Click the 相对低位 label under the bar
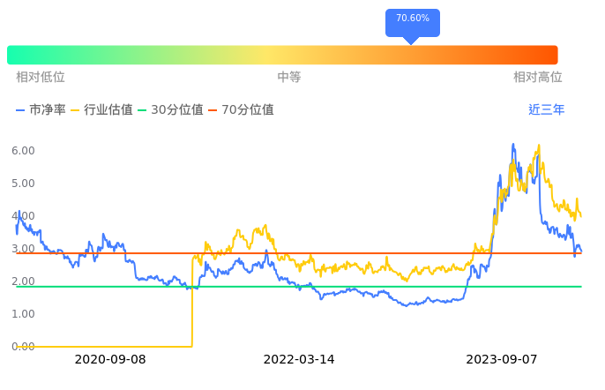The height and width of the screenshot is (390, 605). pyautogui.click(x=41, y=78)
